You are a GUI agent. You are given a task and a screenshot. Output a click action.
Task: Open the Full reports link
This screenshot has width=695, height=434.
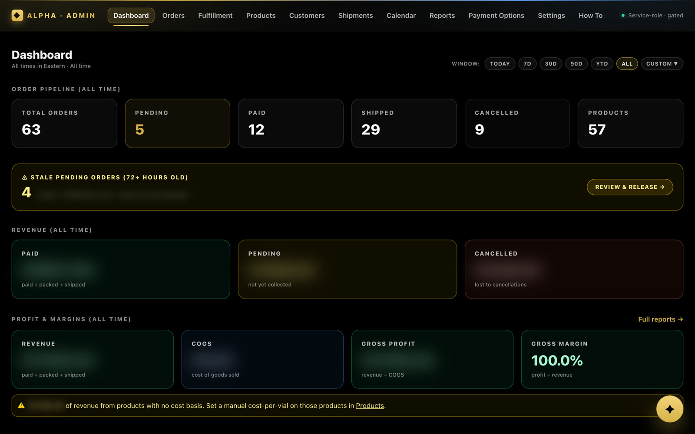tap(661, 319)
